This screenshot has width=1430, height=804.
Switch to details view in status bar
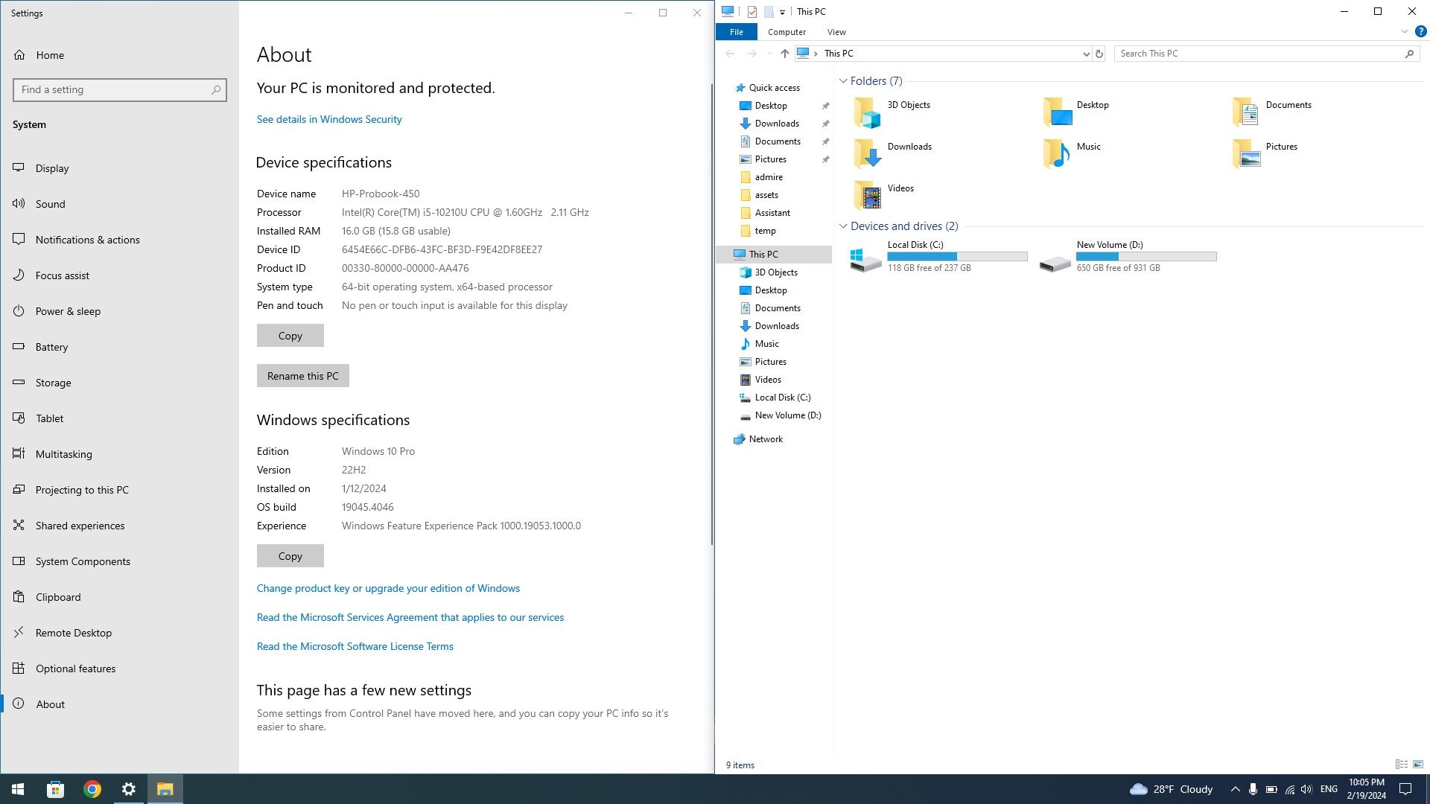click(x=1401, y=765)
